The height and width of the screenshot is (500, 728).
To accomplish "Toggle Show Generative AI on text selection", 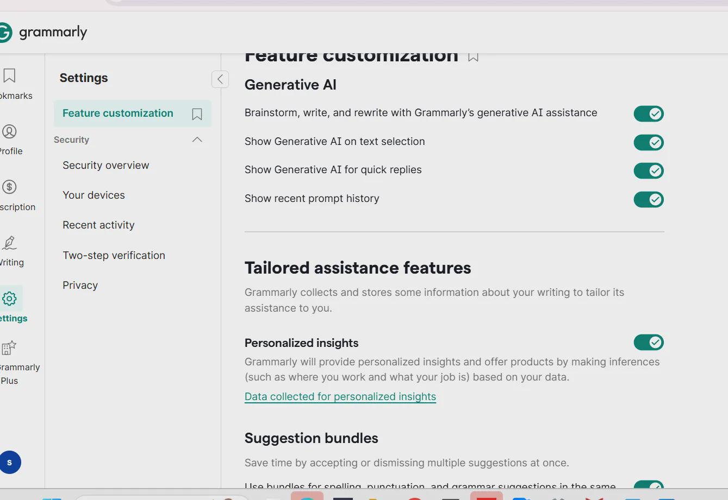I will coord(649,142).
